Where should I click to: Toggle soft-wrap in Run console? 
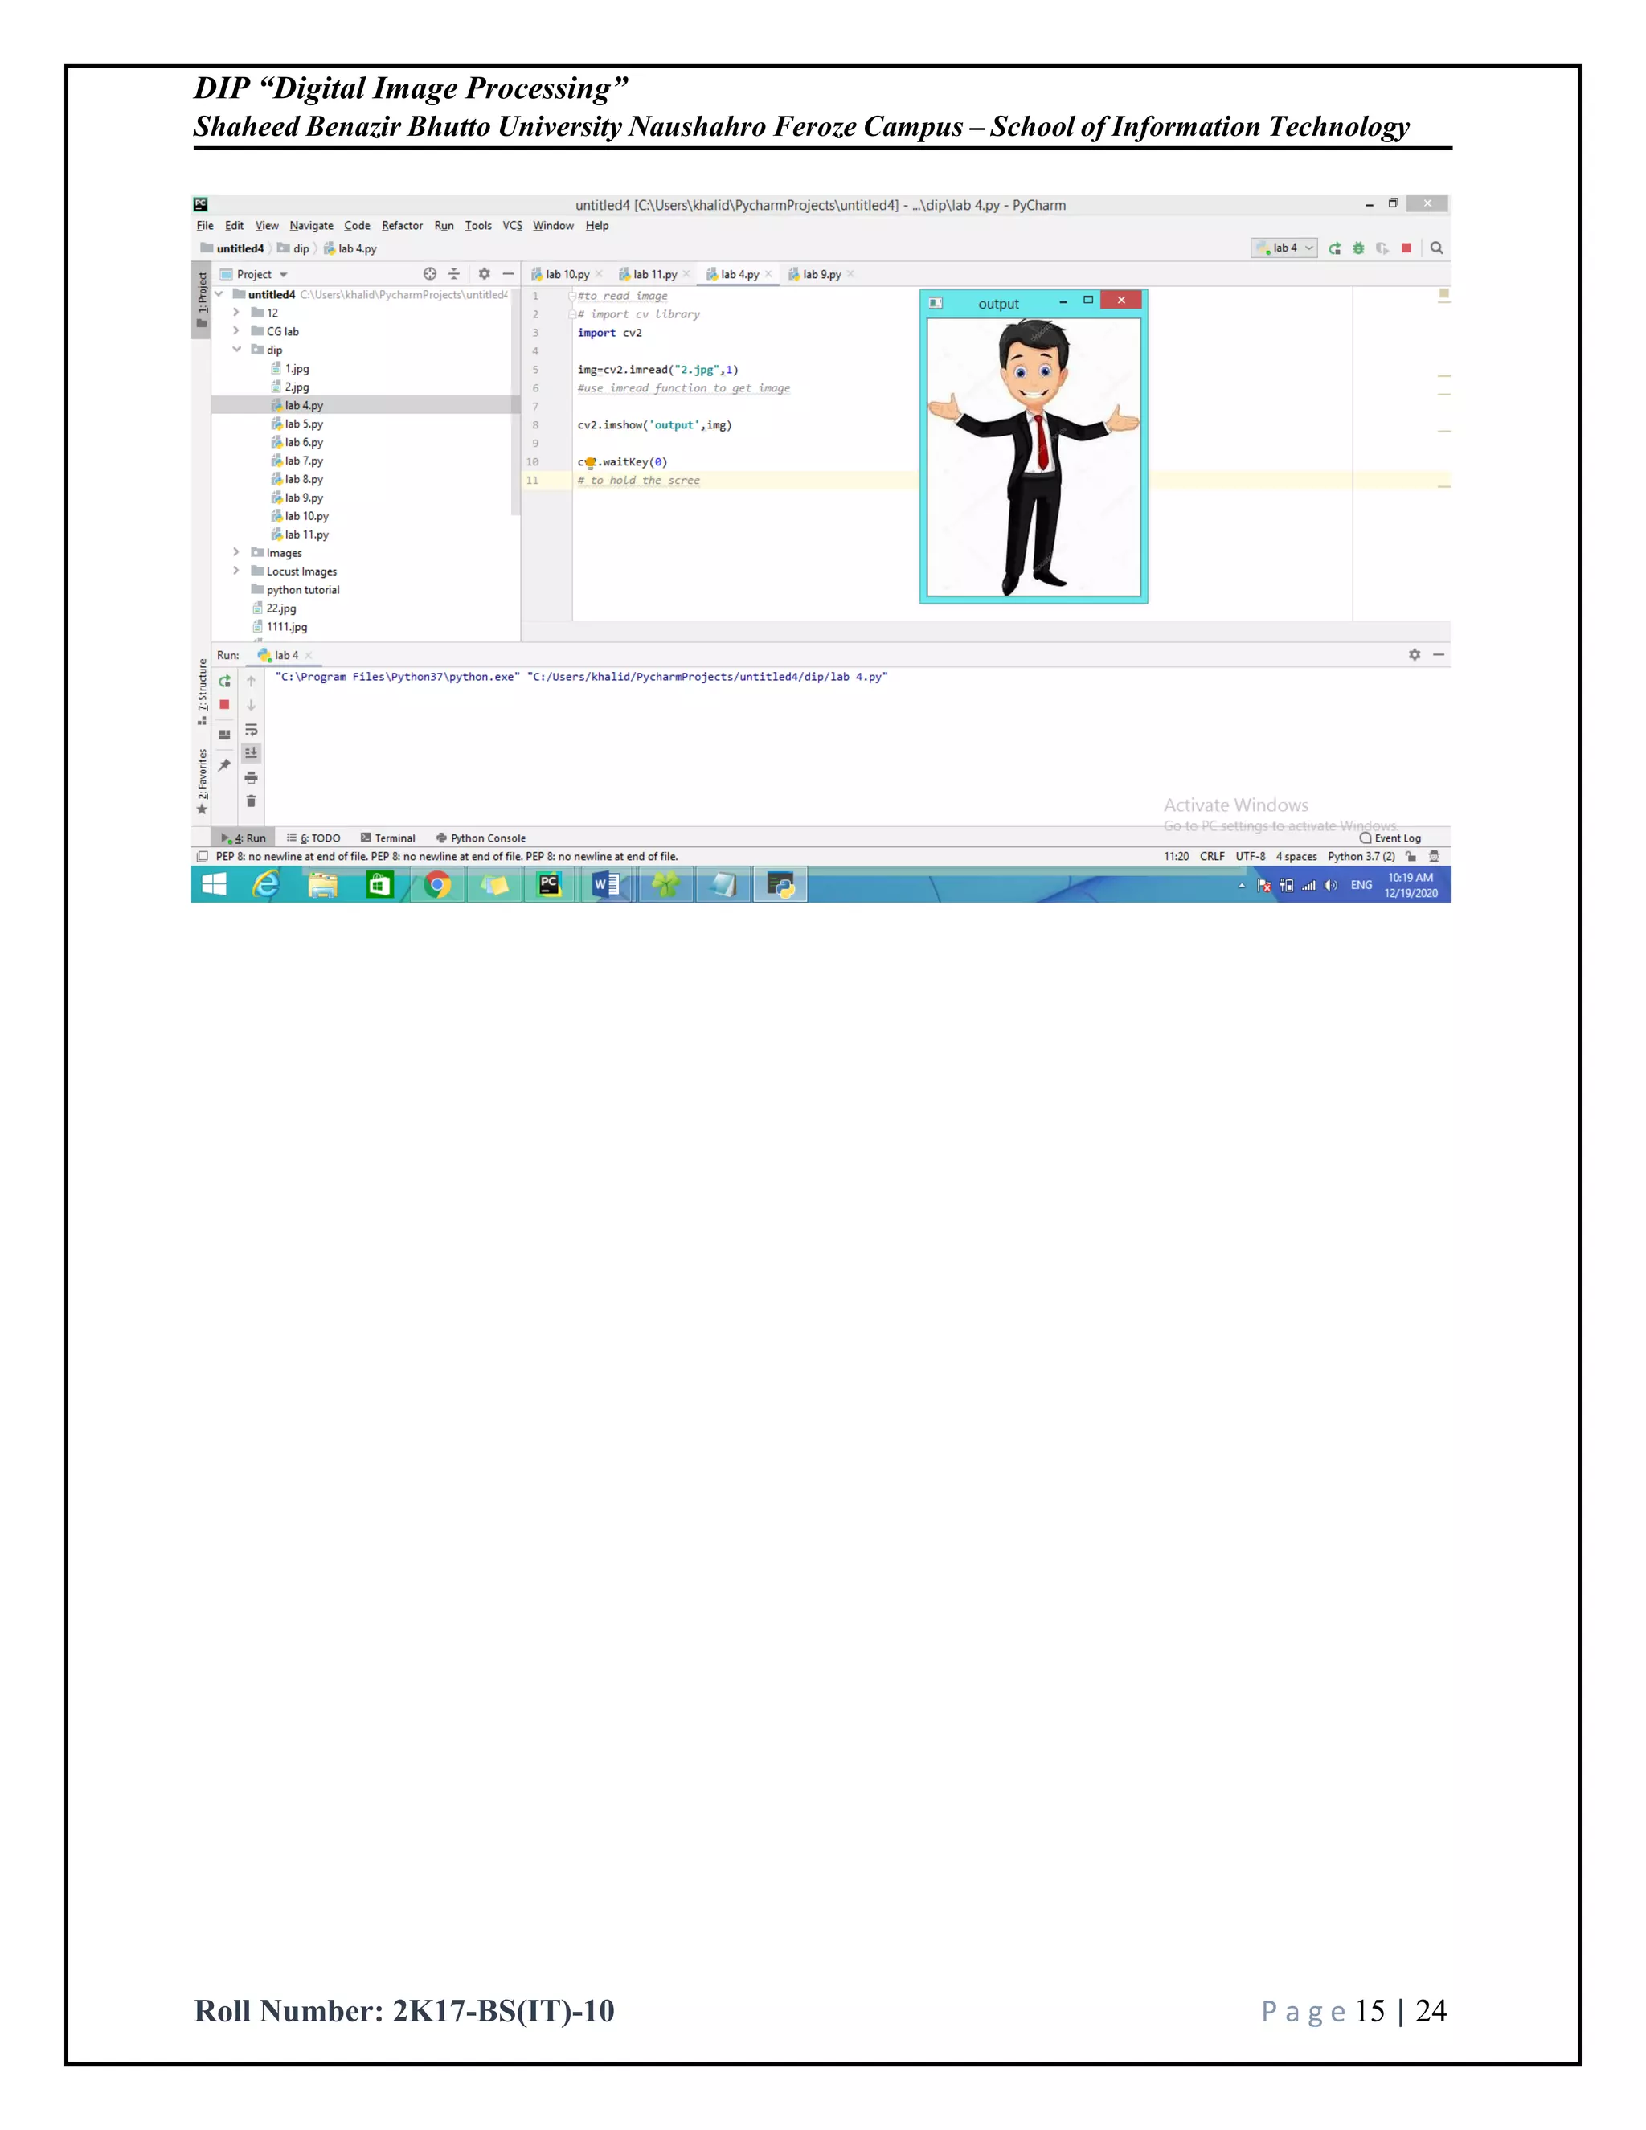tap(252, 730)
